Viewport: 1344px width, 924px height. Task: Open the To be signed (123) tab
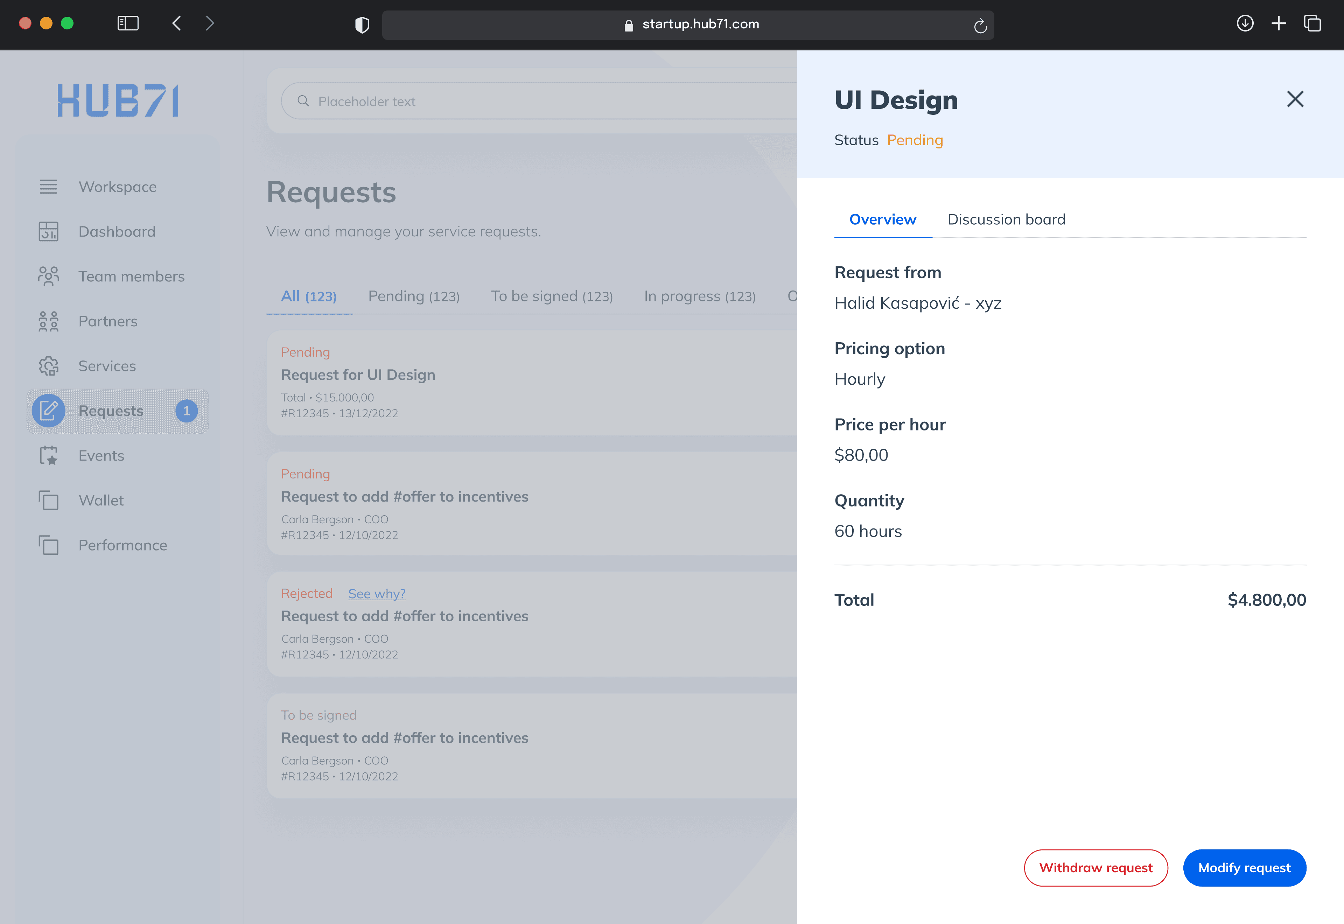point(551,296)
